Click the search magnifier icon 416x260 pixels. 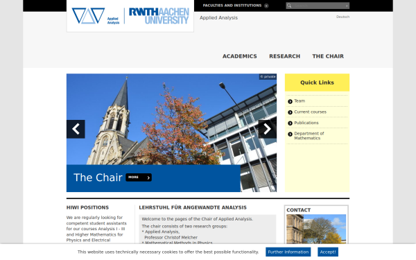pyautogui.click(x=289, y=6)
